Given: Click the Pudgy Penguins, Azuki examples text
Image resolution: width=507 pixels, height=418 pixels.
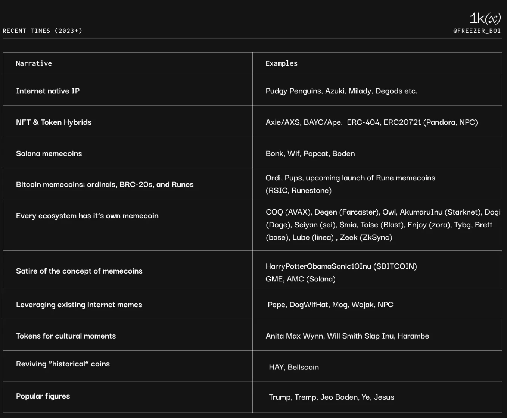Looking at the screenshot, I should pyautogui.click(x=341, y=91).
